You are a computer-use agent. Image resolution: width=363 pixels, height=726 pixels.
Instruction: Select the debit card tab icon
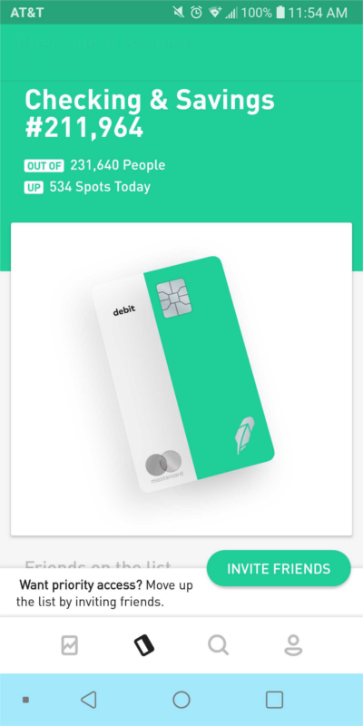(144, 645)
